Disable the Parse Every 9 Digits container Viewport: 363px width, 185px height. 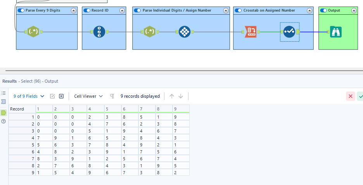(21, 10)
